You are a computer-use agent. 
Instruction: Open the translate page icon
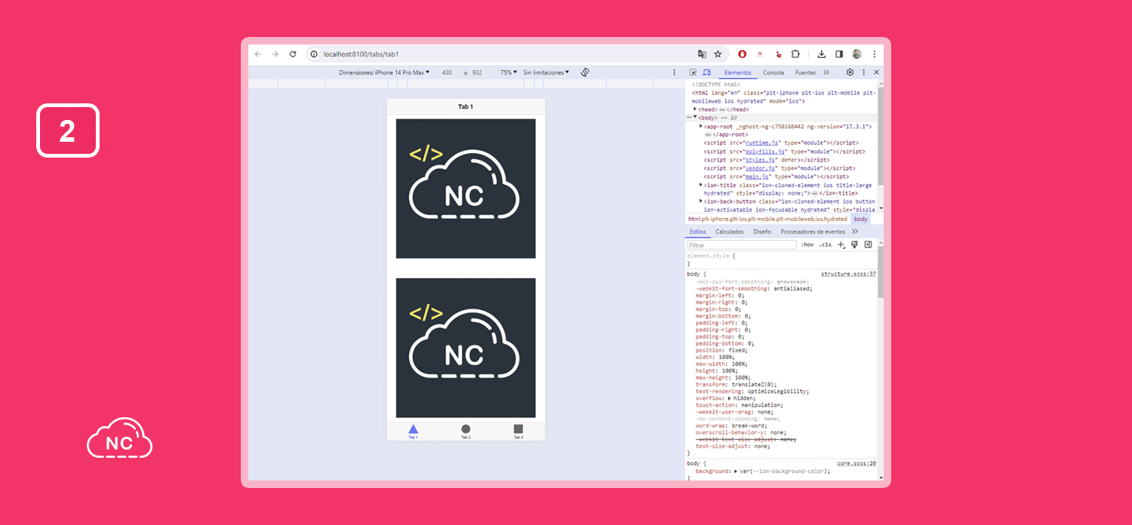pos(702,54)
